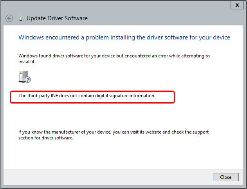Click the red highlight box's right edge
The width and height of the screenshot is (247, 189).
(175, 97)
